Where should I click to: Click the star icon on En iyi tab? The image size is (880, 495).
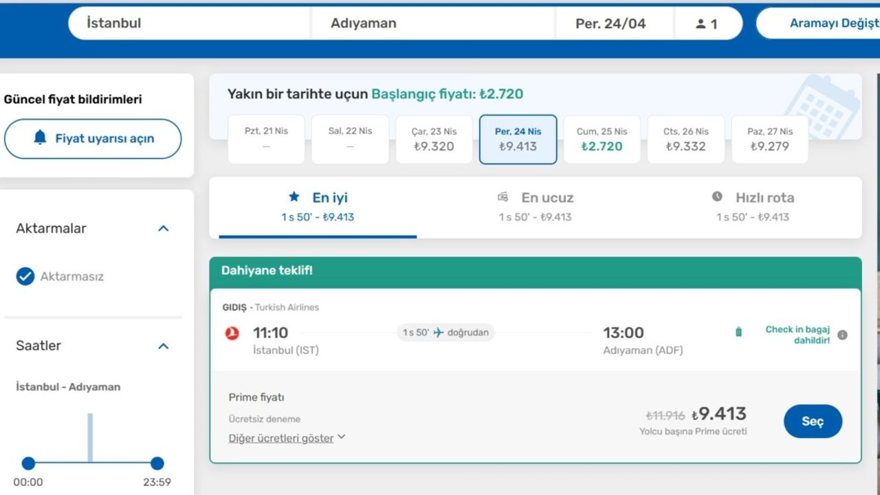(294, 197)
